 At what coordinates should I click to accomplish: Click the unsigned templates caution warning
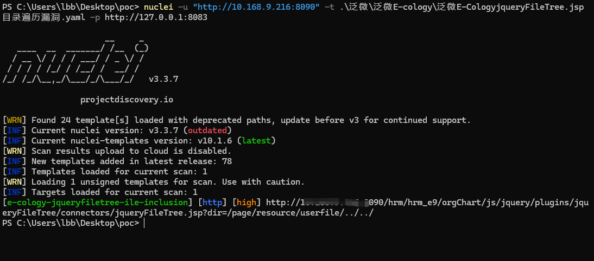168,182
